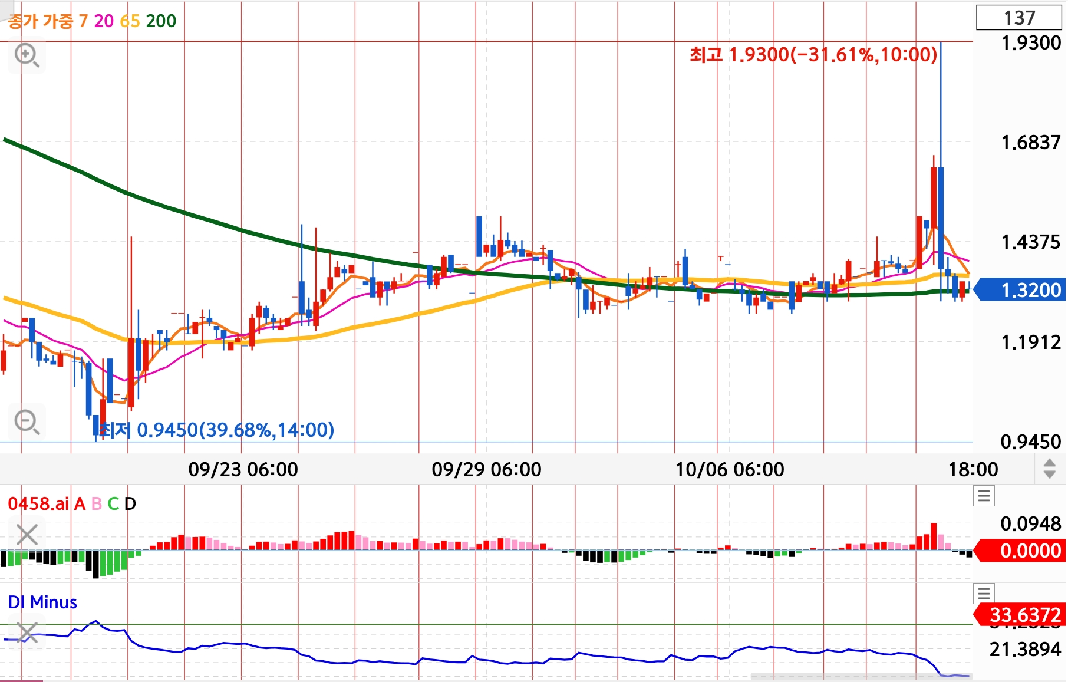1068x682 pixels.
Task: Select series C of 0458.ai indicator
Action: 113,504
